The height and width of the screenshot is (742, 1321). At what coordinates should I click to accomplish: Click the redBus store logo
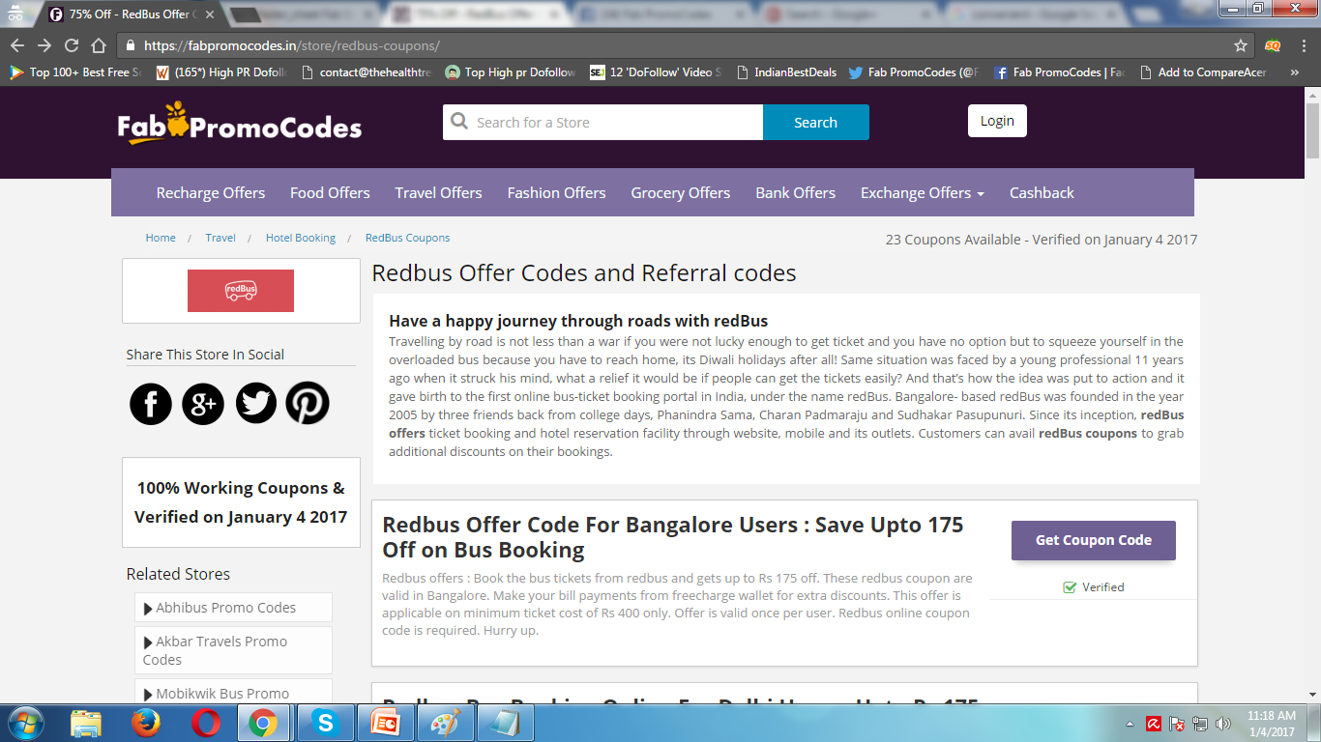[241, 291]
